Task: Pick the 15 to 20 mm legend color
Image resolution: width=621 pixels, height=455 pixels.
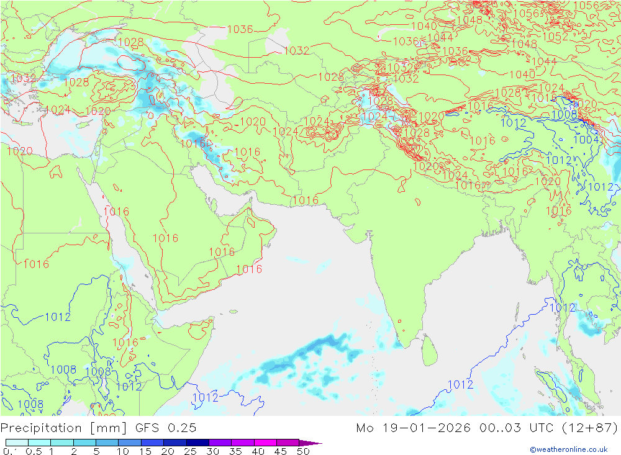Action: (153, 443)
